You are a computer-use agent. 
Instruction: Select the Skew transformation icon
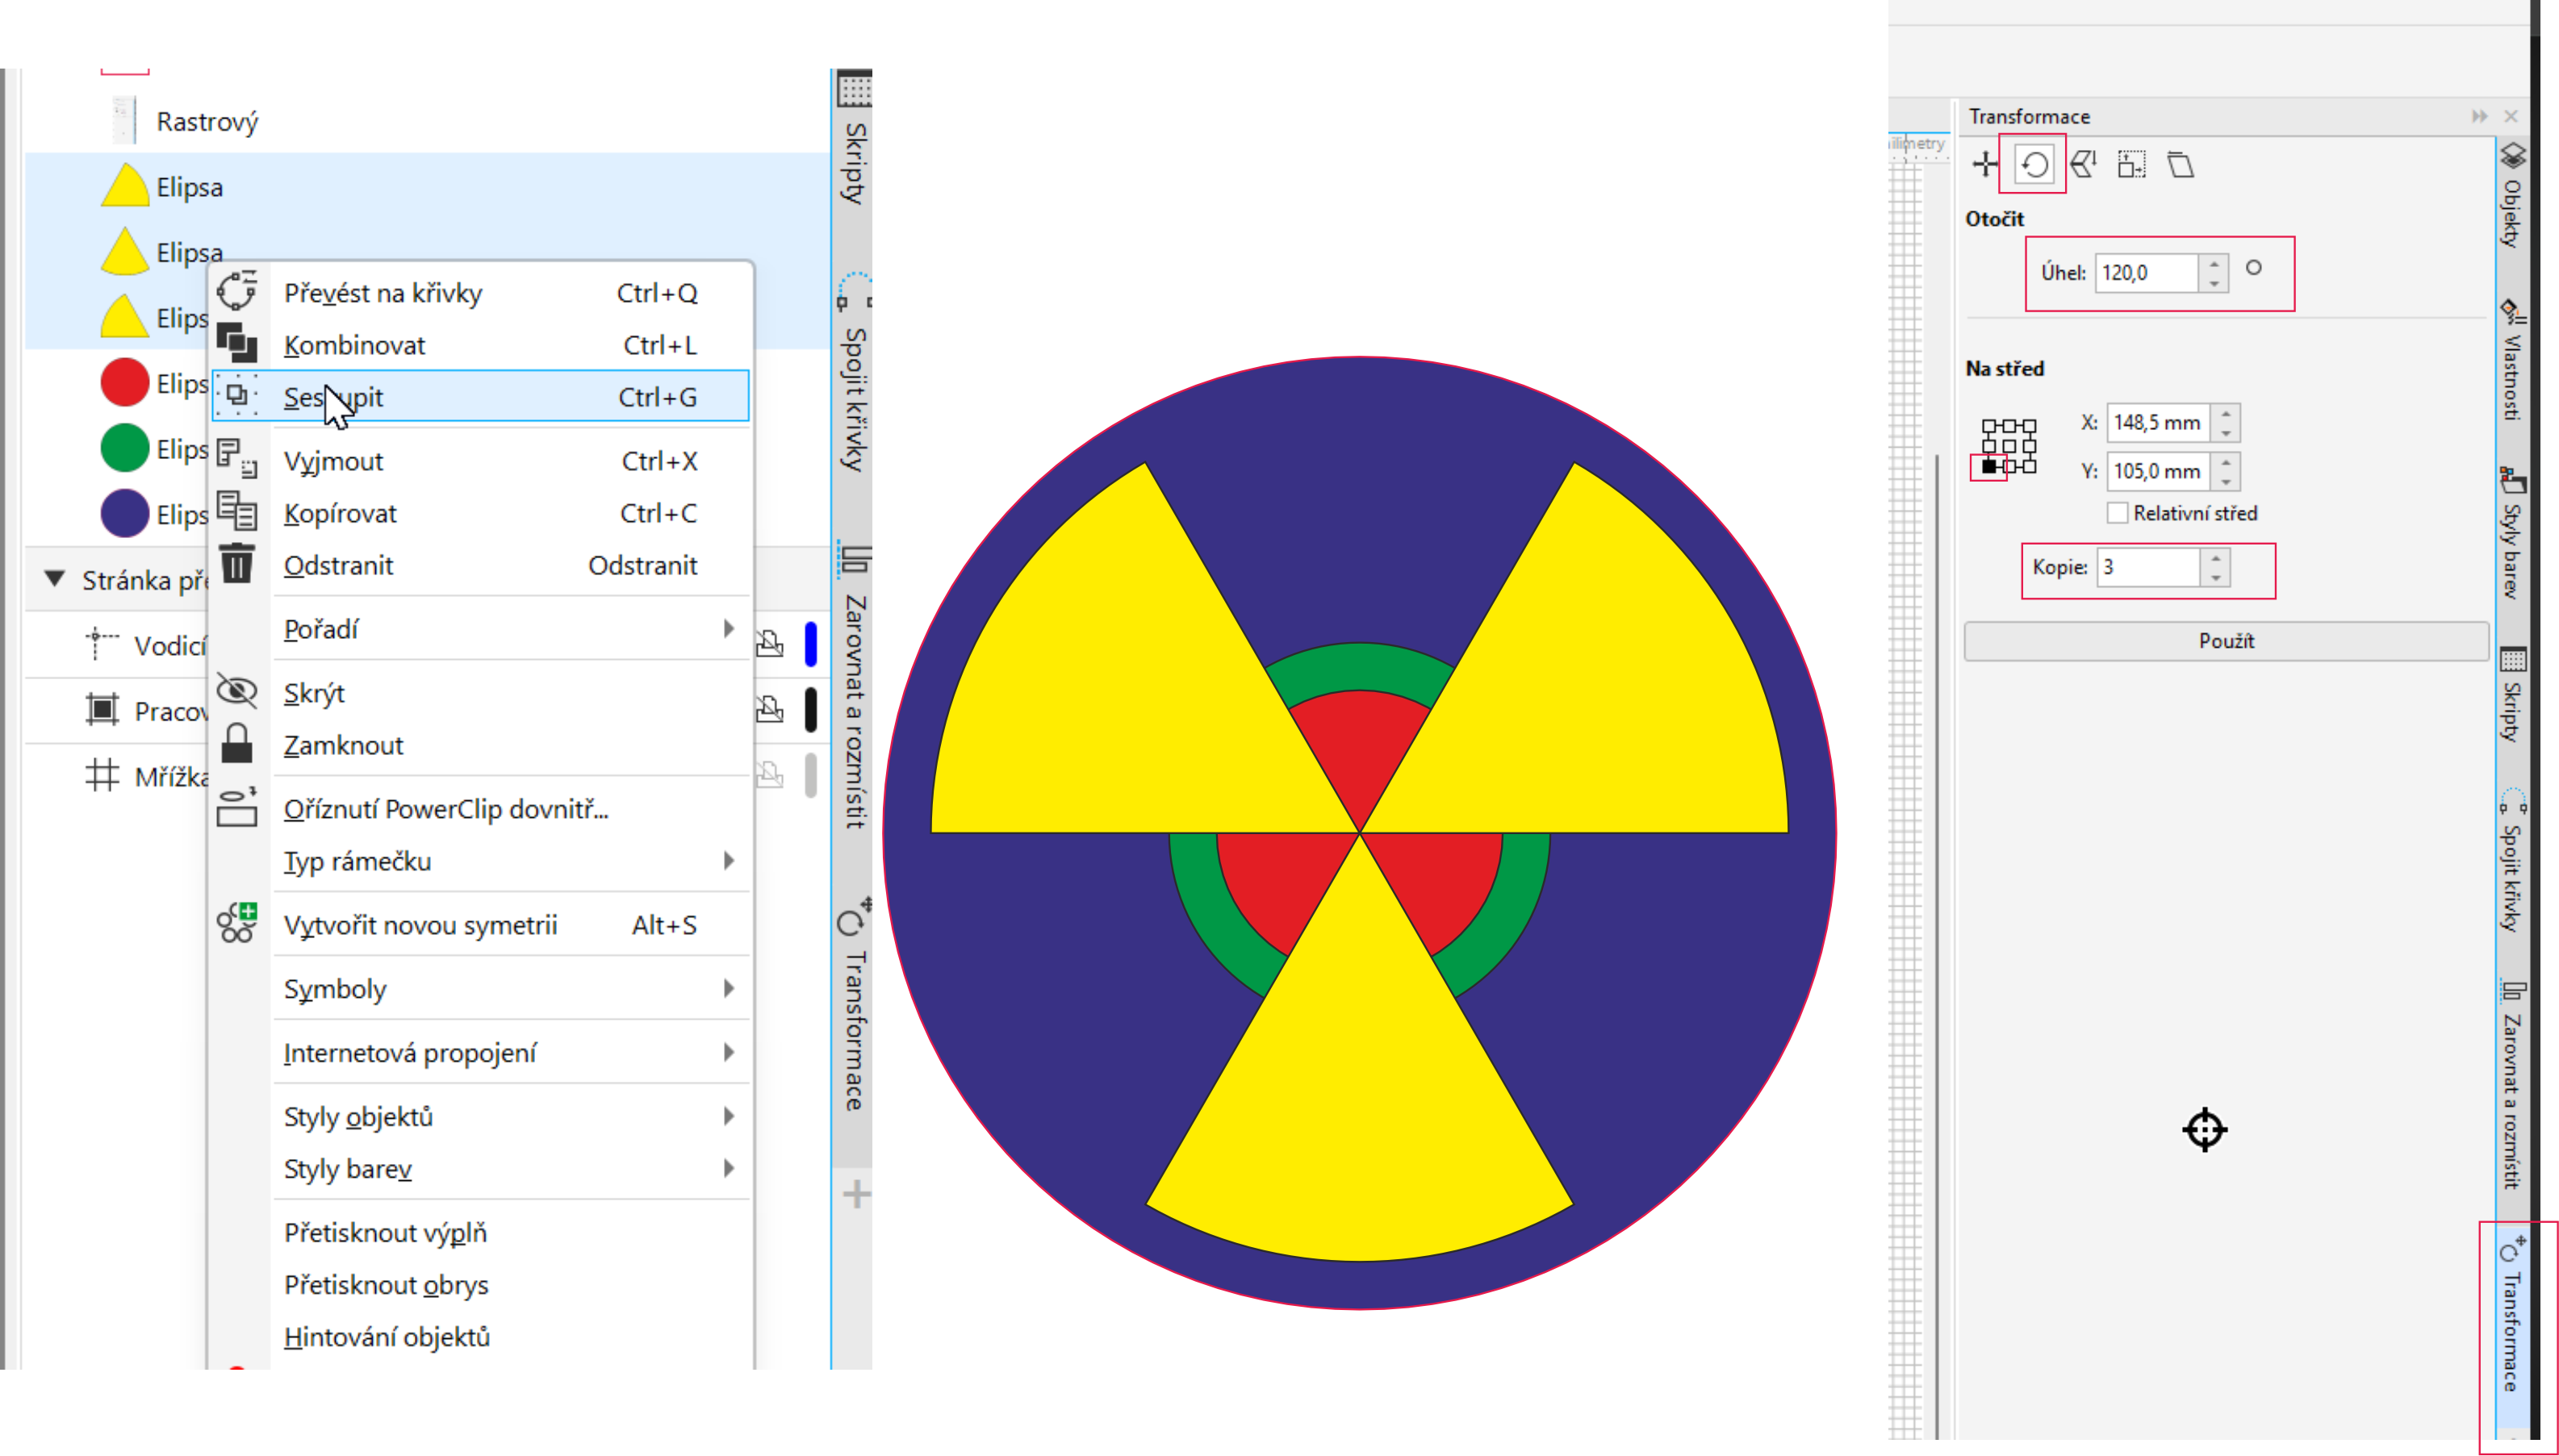tap(2180, 164)
